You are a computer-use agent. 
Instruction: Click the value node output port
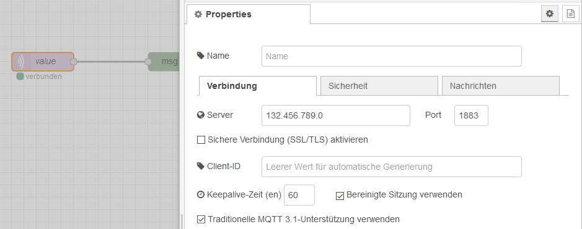(x=74, y=62)
